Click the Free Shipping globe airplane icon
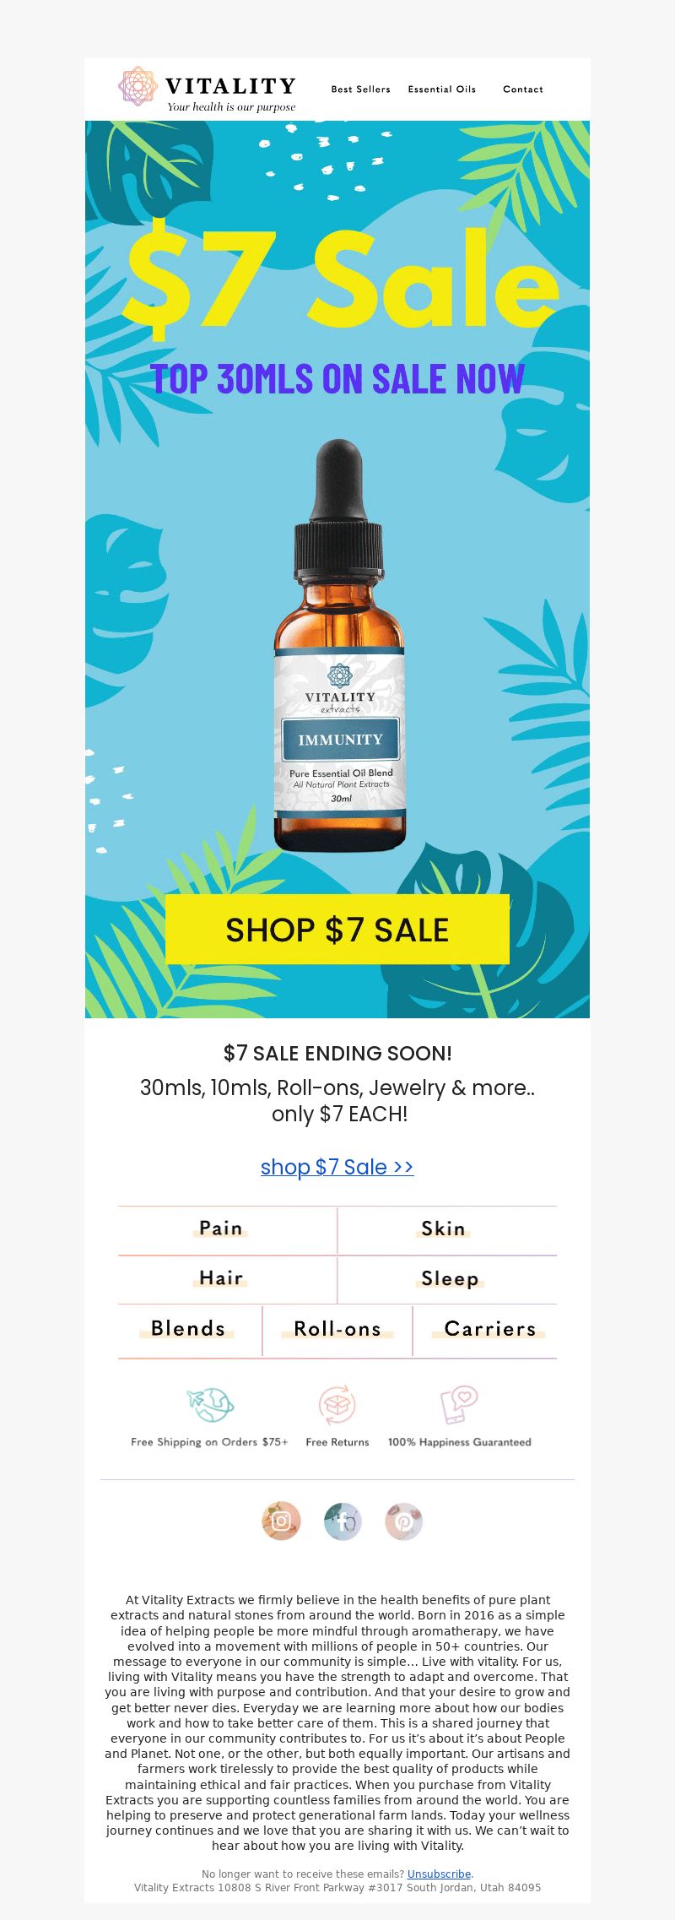 pos(210,1405)
